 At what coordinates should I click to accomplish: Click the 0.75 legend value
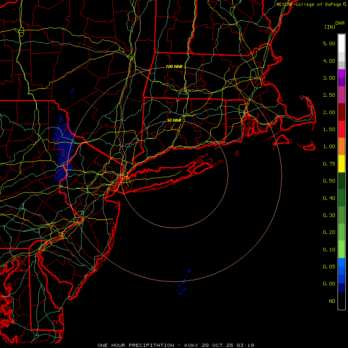(x=329, y=164)
